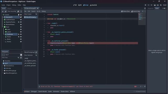
Task: Open Online Docs link
Action: (125, 11)
